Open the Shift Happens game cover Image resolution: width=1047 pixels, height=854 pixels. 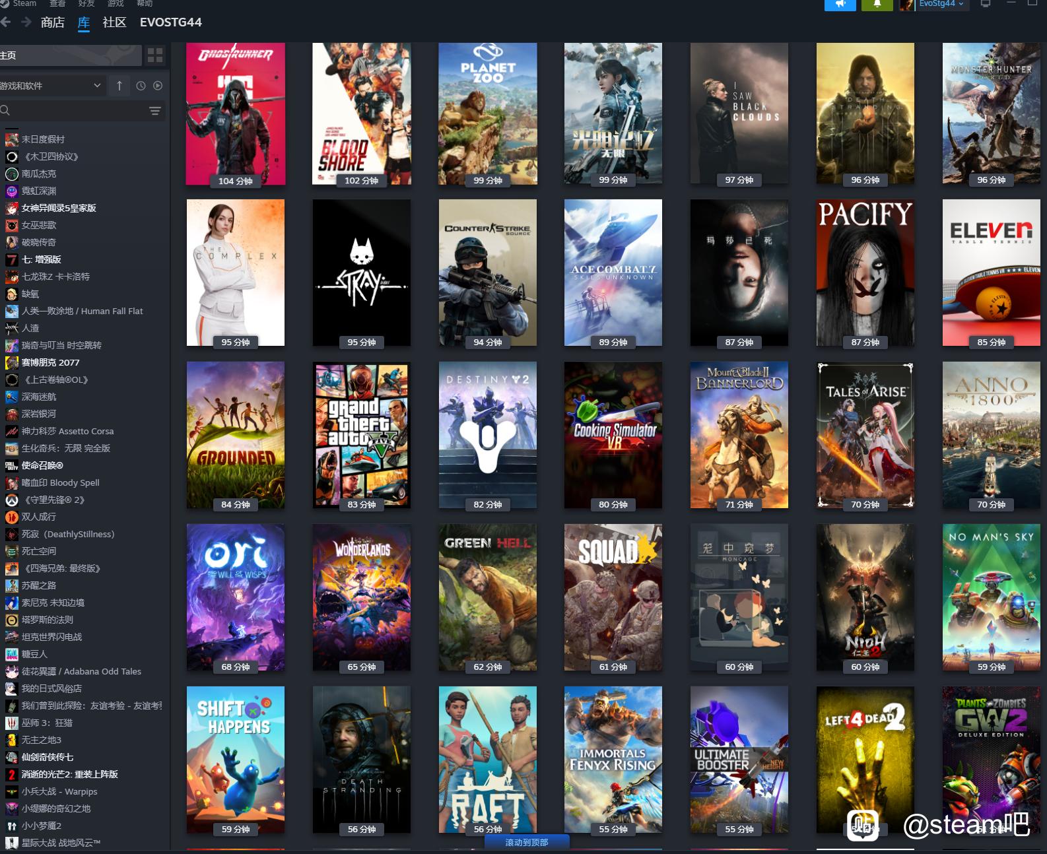(236, 760)
